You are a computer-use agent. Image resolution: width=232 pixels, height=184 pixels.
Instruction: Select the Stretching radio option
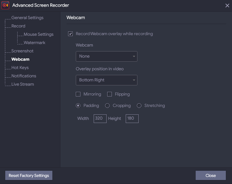click(139, 106)
